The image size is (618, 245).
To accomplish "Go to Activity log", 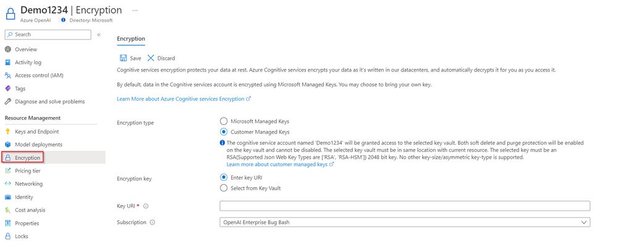I will click(28, 62).
